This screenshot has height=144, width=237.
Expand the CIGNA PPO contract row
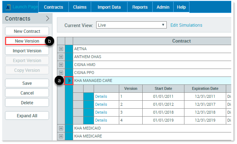(x=61, y=73)
